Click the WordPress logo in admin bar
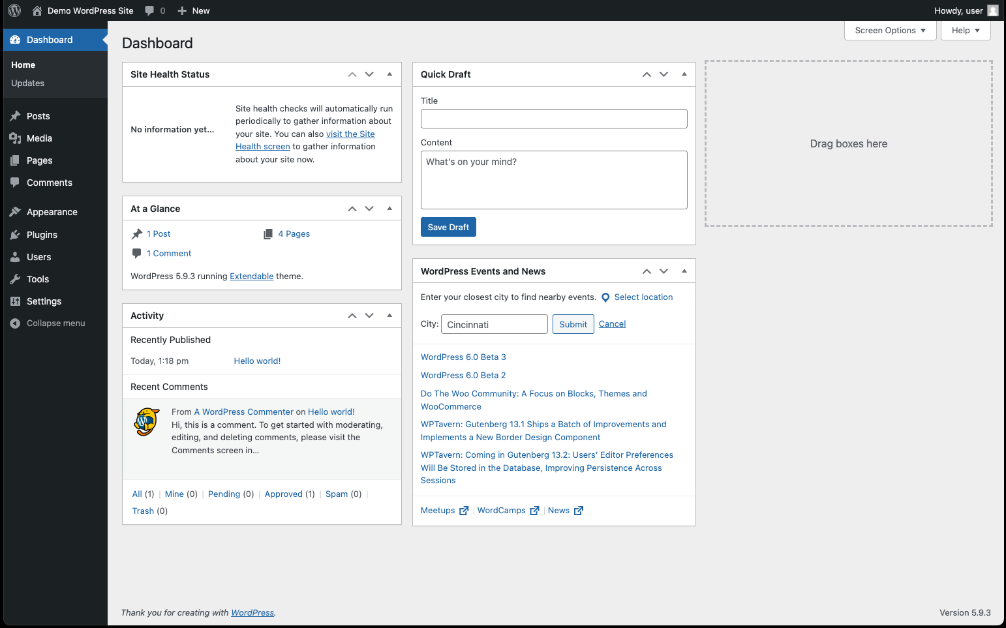 tap(14, 10)
